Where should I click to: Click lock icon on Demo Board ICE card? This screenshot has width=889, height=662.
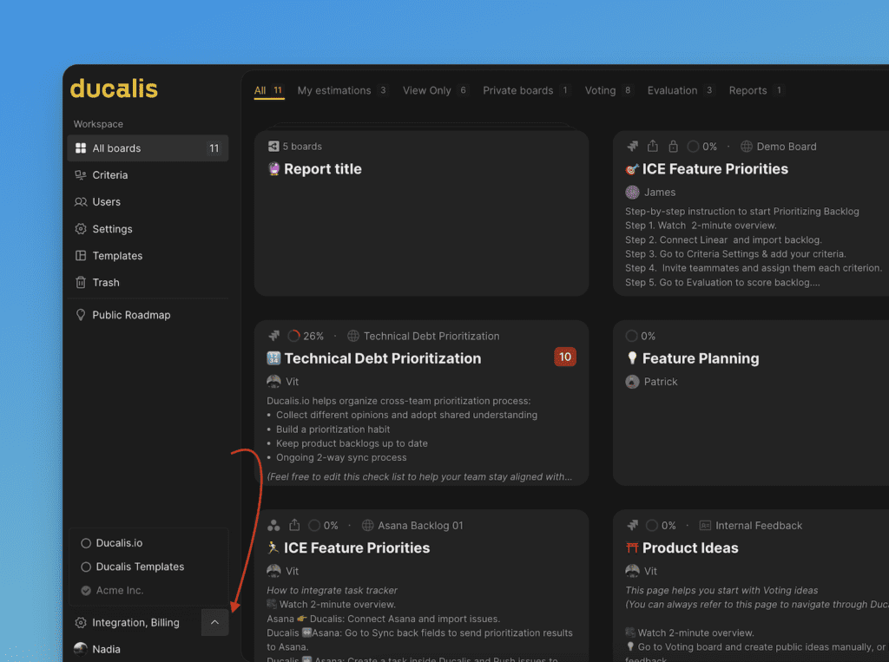click(x=673, y=147)
